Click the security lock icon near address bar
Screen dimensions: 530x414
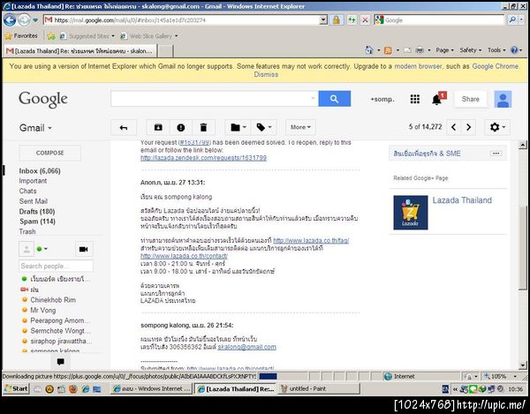click(336, 20)
